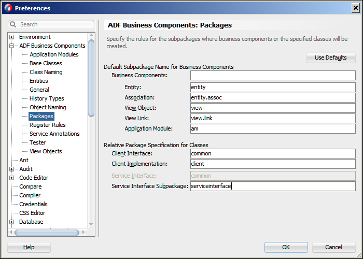363x259 pixels.
Task: Select the Audit label in tree
Action: coord(26,169)
